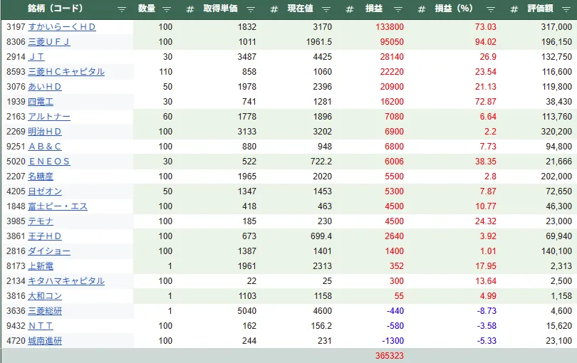
Task: Click number-type icon beside 現在値 header
Action: coord(274,9)
